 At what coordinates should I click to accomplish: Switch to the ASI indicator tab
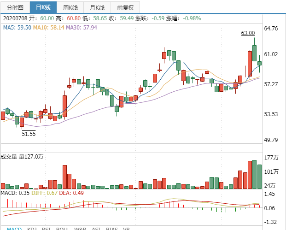[96, 229]
